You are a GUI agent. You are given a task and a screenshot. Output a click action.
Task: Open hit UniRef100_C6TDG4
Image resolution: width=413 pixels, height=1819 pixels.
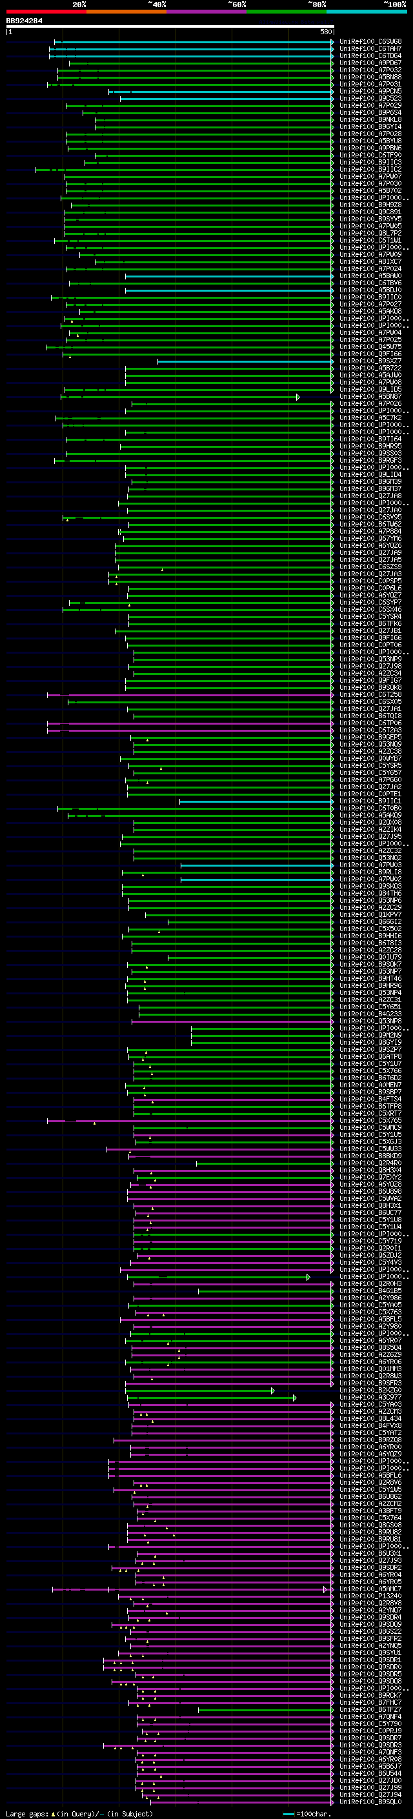click(x=370, y=55)
